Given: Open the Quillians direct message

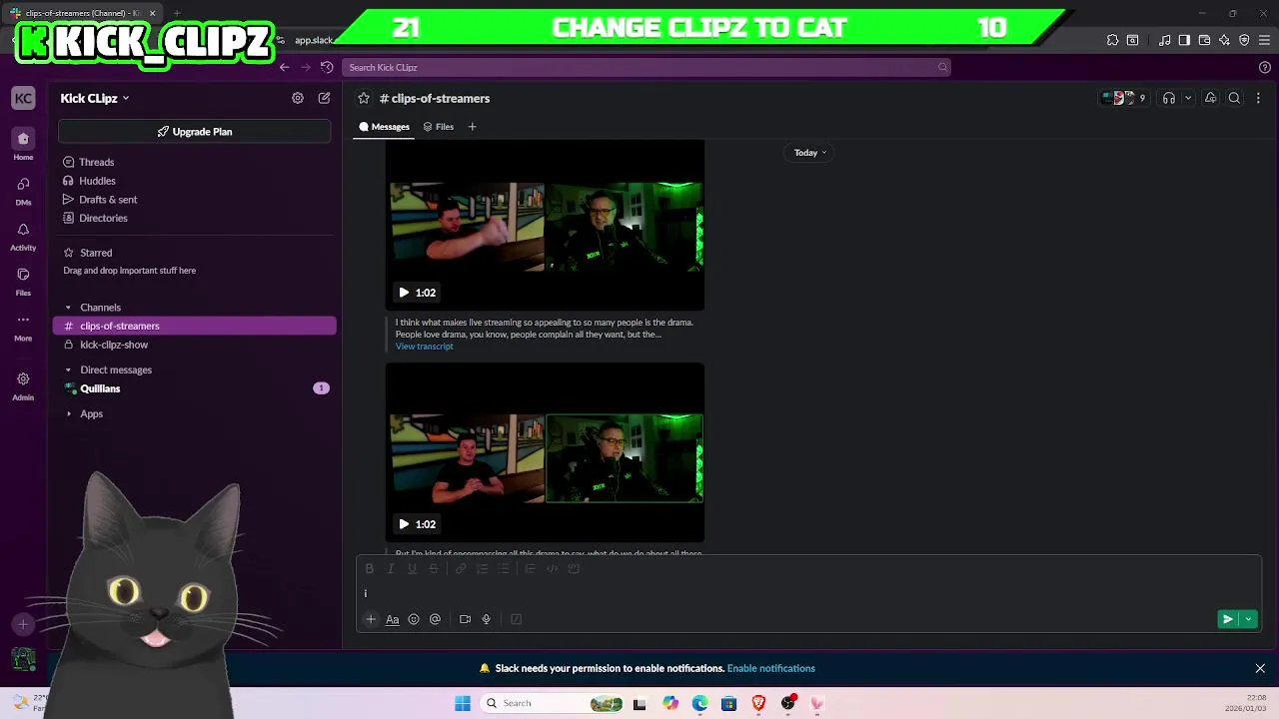Looking at the screenshot, I should [x=194, y=388].
